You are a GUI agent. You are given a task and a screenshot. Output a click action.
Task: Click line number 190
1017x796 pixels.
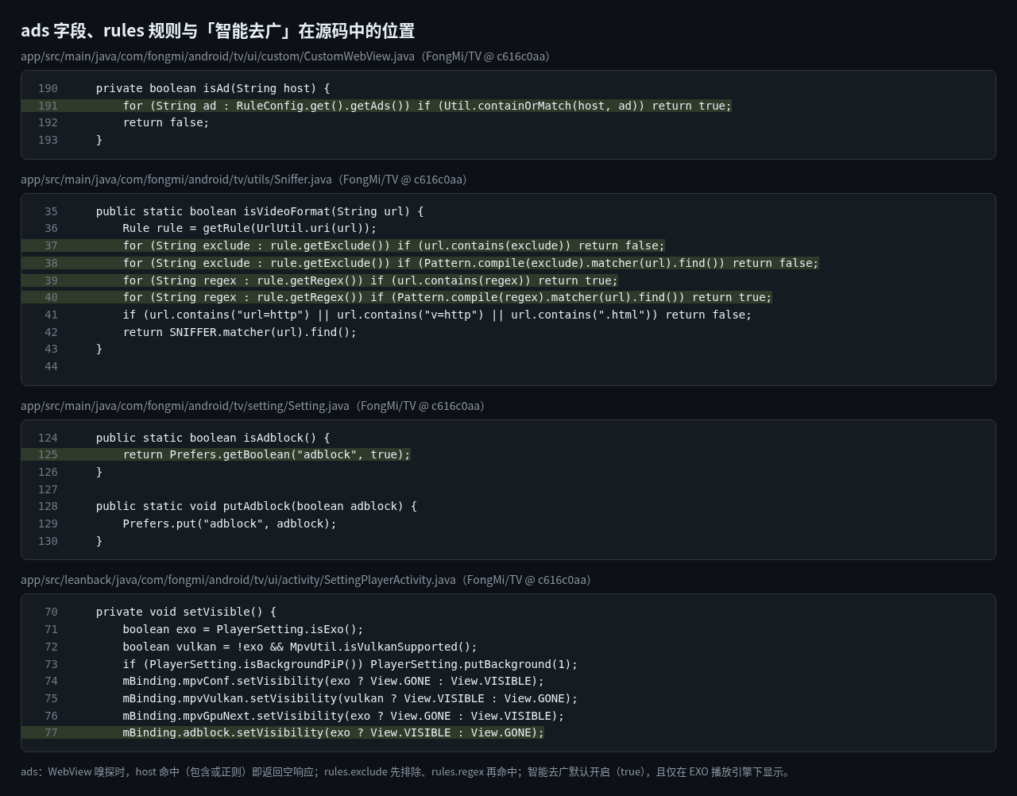(48, 88)
